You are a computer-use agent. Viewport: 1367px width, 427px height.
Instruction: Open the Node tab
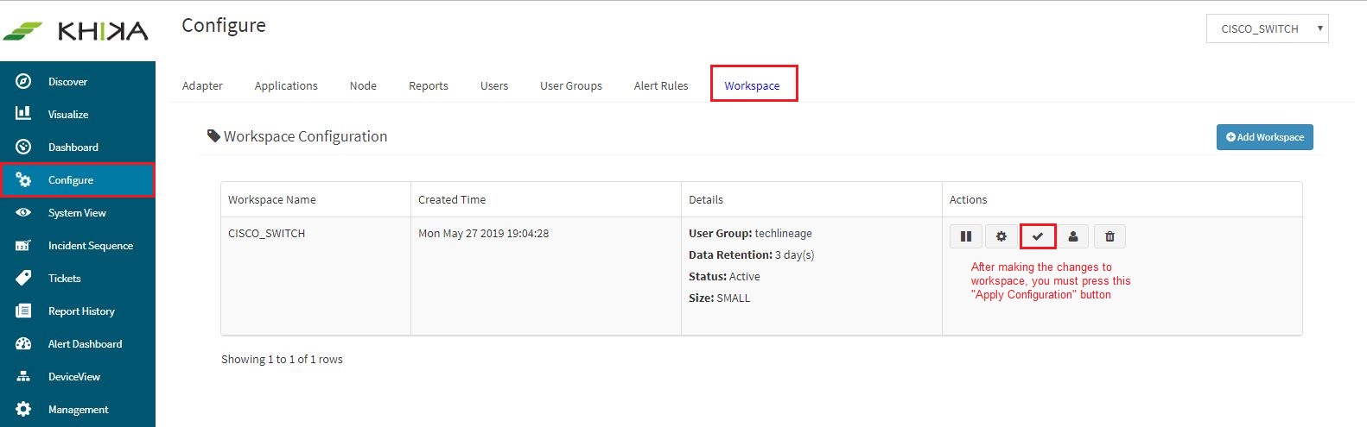point(363,85)
